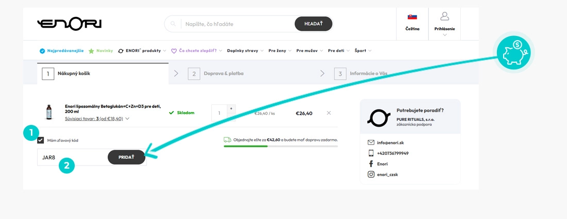Open Pre deti menu
This screenshot has height=219, width=567.
pyautogui.click(x=339, y=51)
